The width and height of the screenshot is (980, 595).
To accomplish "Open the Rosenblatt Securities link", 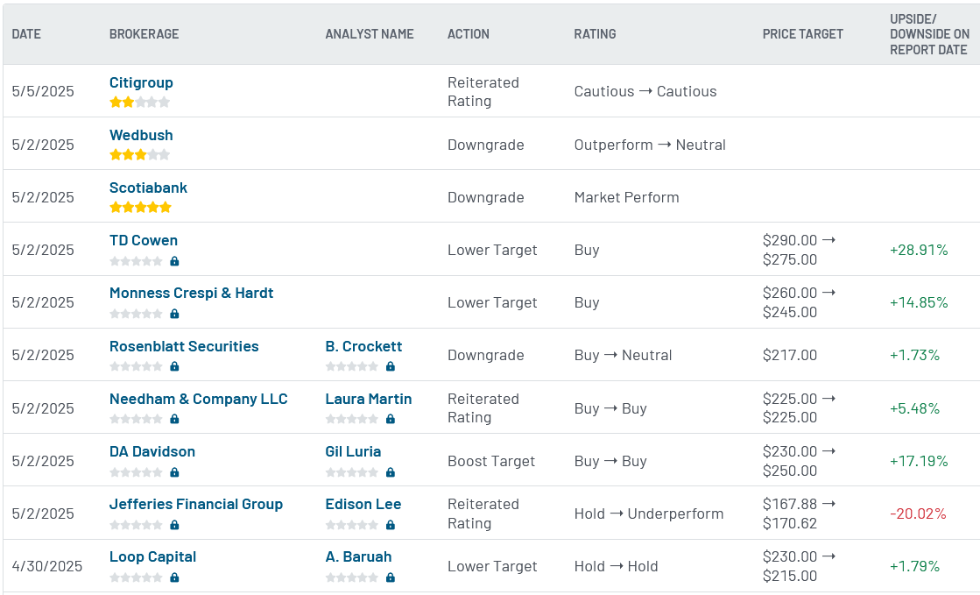I will coord(184,346).
